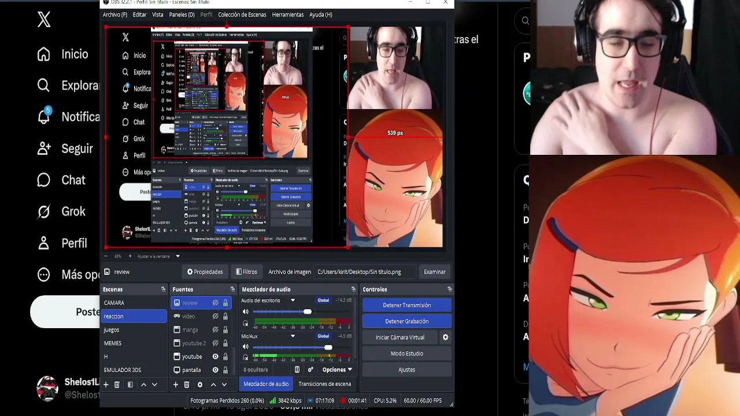740x416 pixels.
Task: Open source properties gear in Fuentes toolbar
Action: click(200, 385)
